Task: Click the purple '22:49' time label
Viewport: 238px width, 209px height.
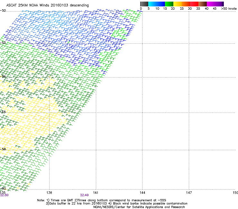Action: [84, 195]
